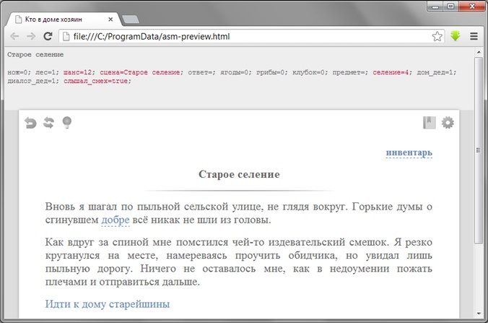The height and width of the screenshot is (323, 488).
Task: Click the 'добре' link in the text
Action: pos(116,220)
